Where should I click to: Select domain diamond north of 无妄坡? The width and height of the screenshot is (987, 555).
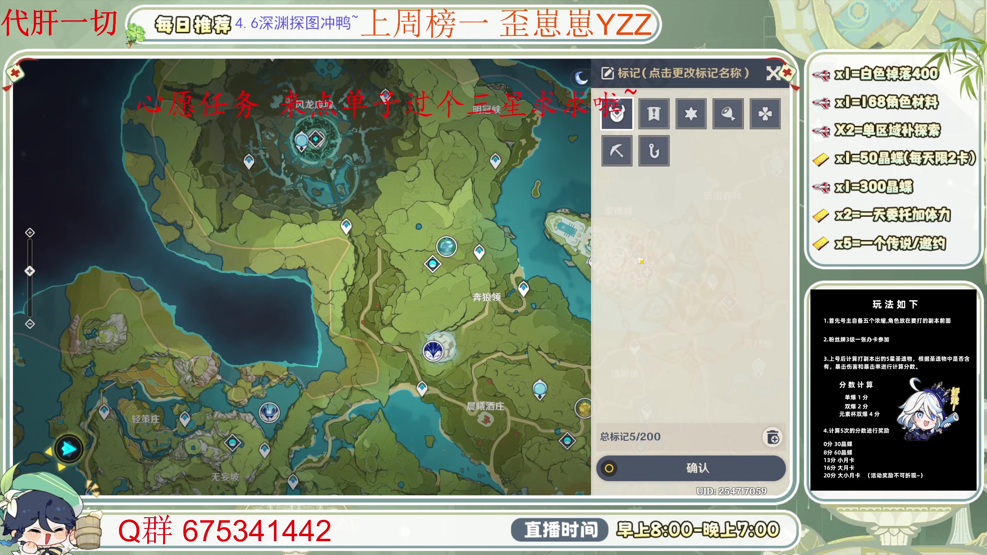(232, 442)
